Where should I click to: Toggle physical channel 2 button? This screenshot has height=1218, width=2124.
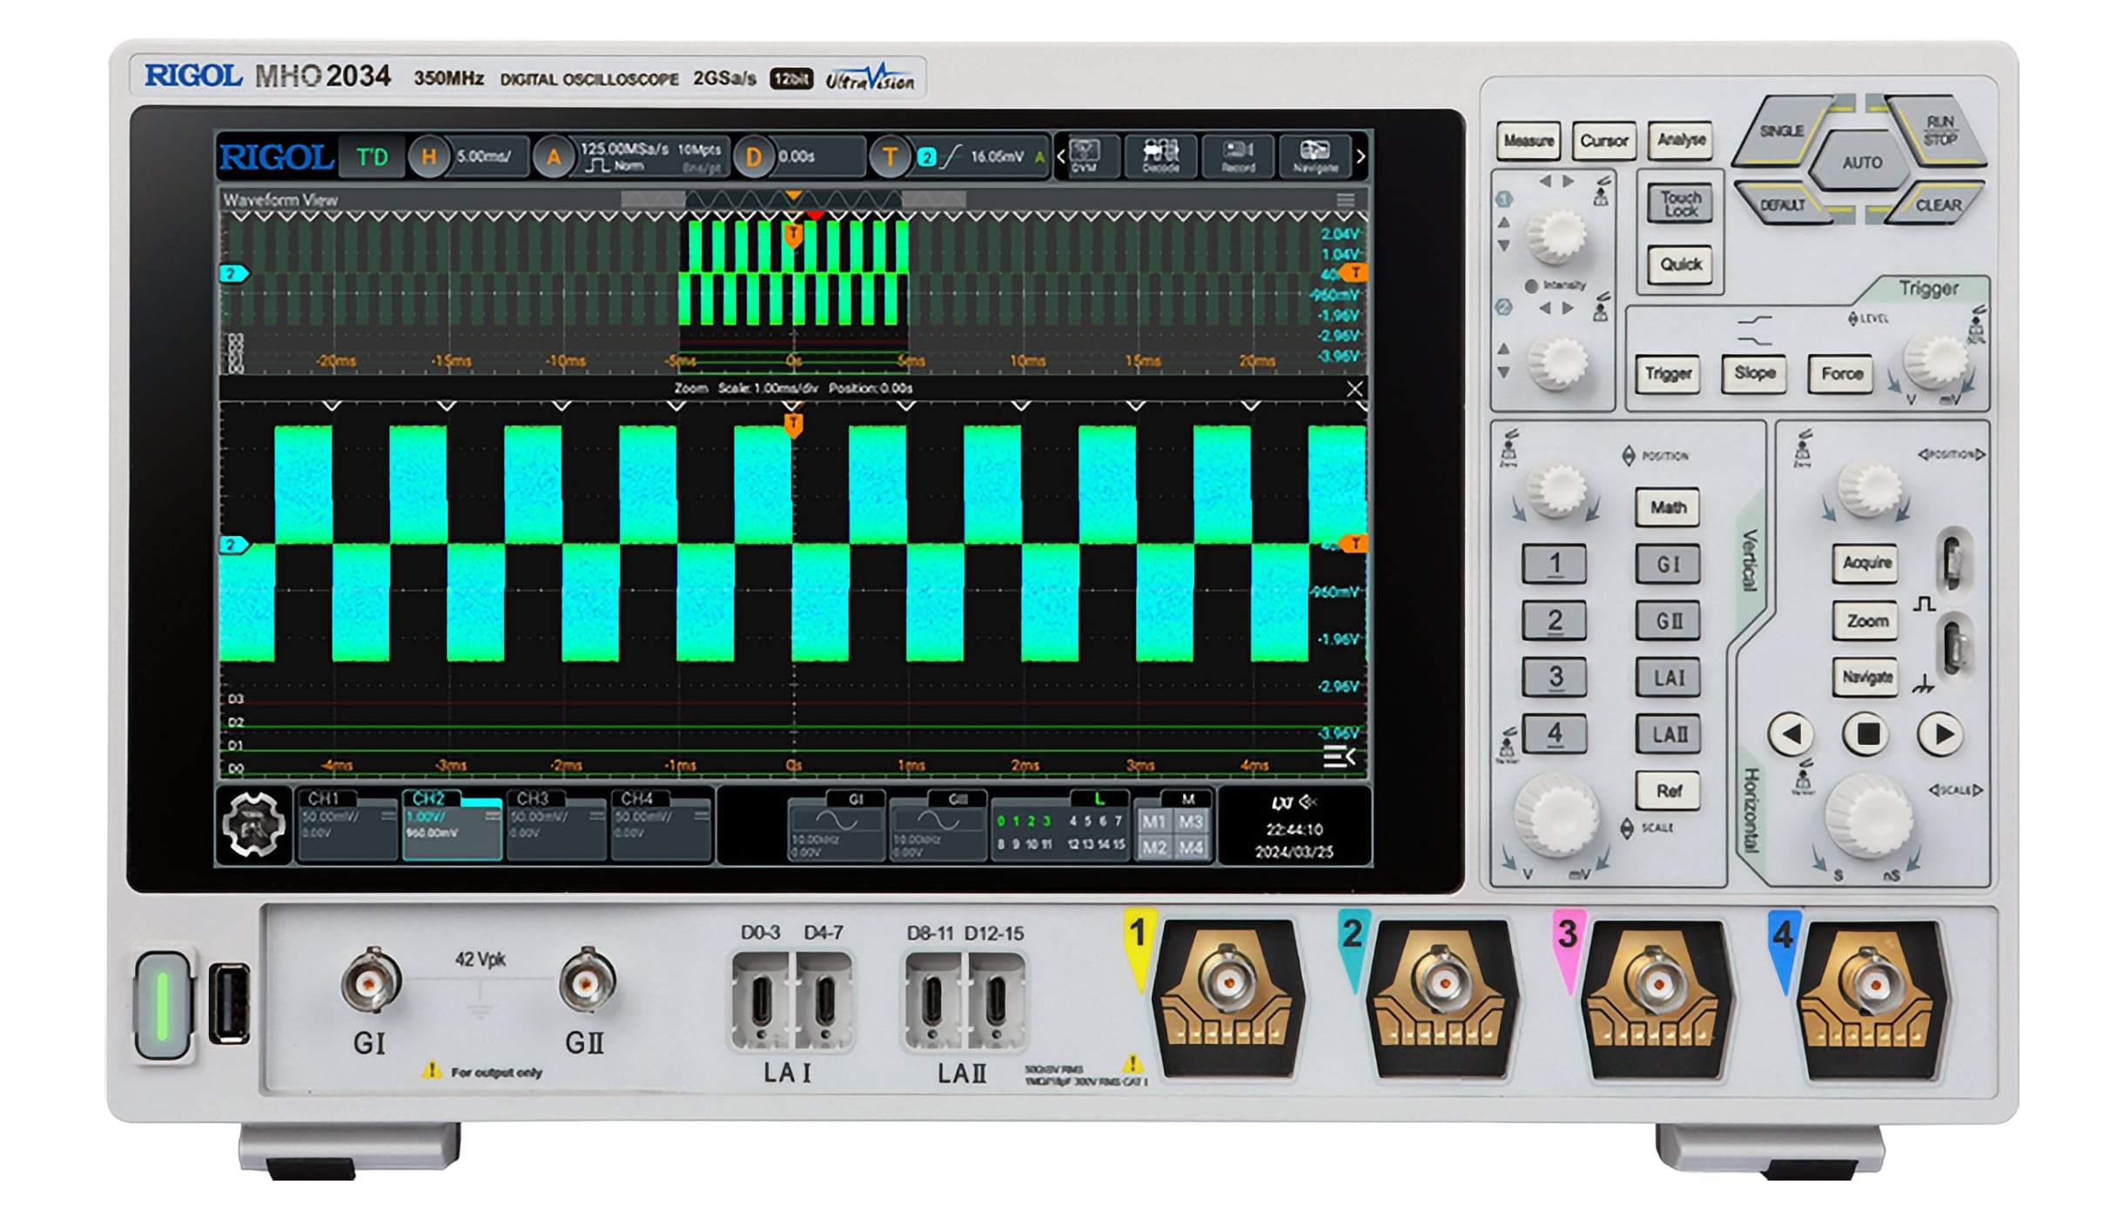point(1555,620)
